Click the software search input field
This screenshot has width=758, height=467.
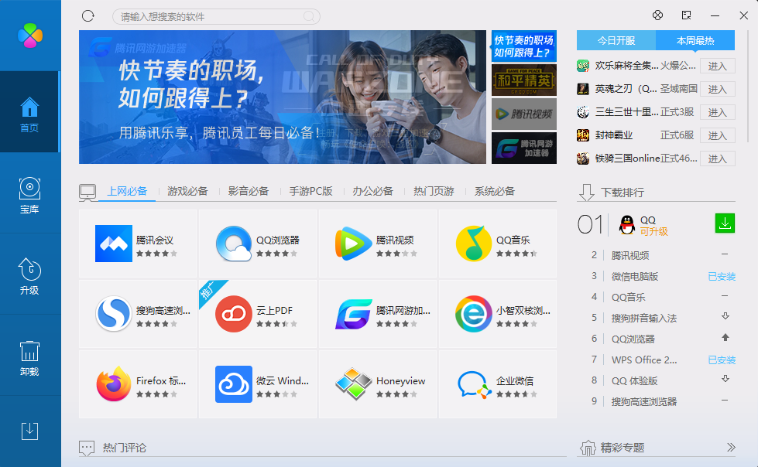click(x=216, y=16)
